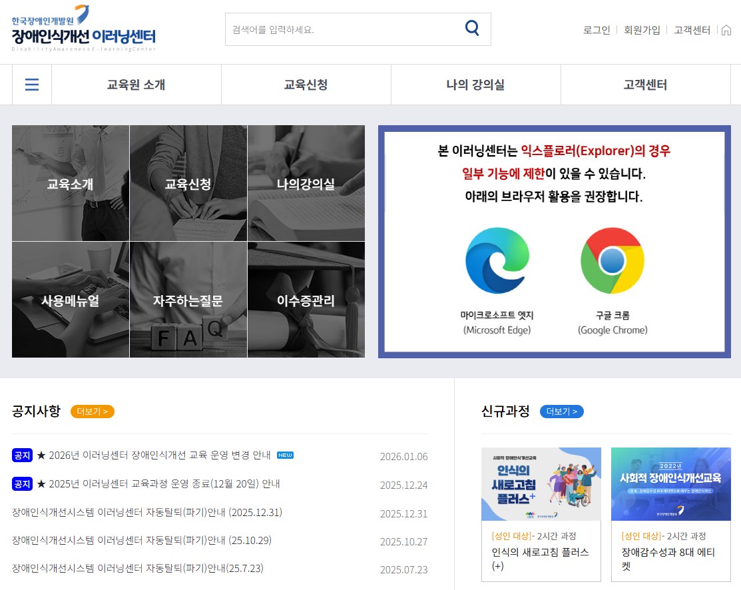Click the 로그인 link
This screenshot has width=741, height=590.
coord(596,31)
